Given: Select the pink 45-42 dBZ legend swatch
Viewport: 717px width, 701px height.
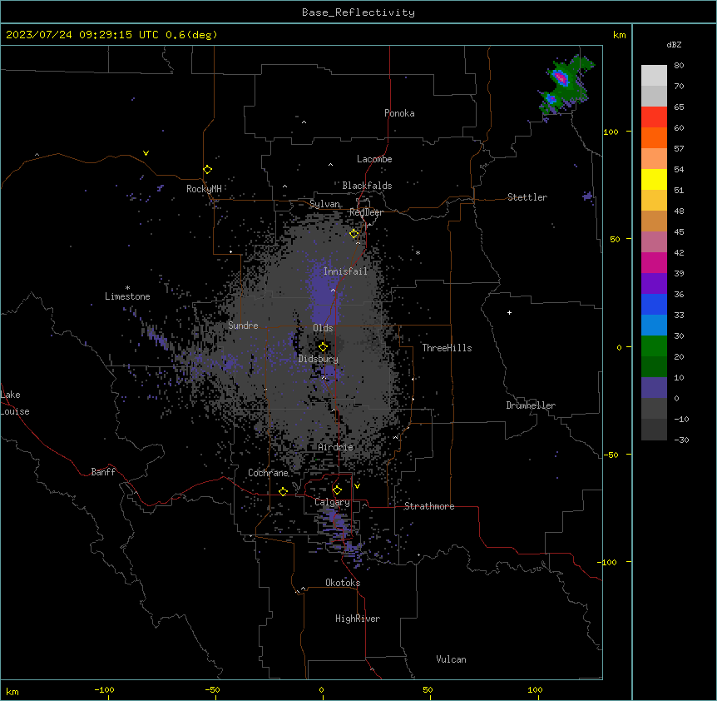Looking at the screenshot, I should (654, 241).
